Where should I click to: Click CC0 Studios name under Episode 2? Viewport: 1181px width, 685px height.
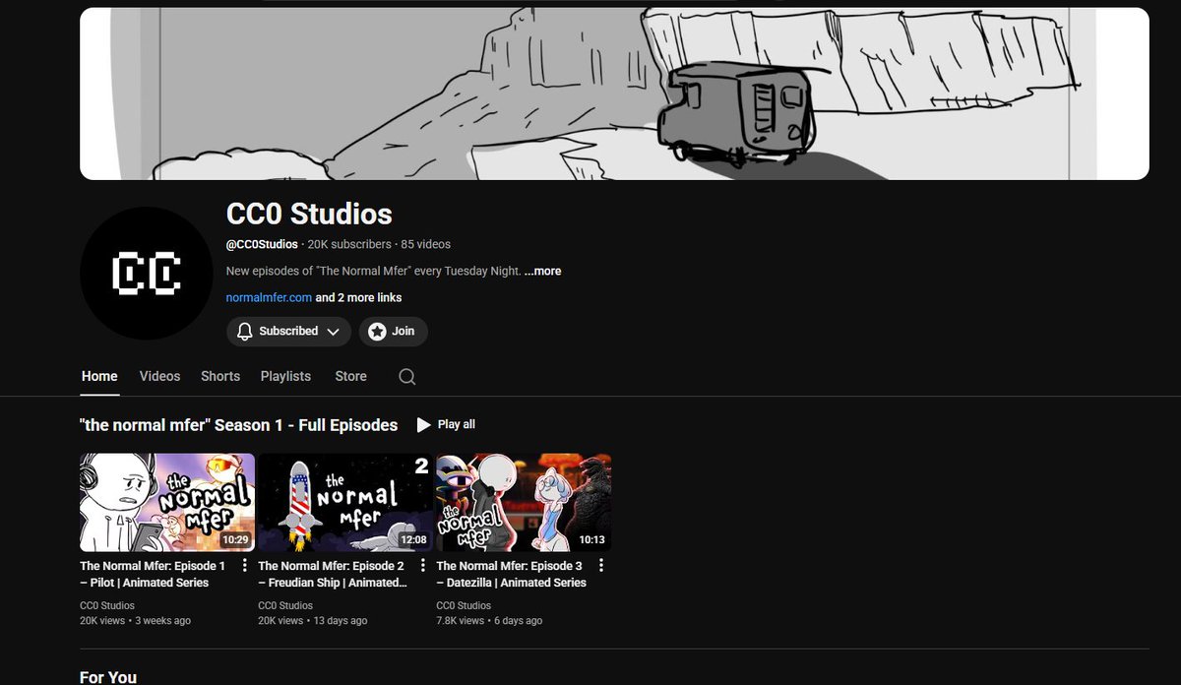click(285, 605)
